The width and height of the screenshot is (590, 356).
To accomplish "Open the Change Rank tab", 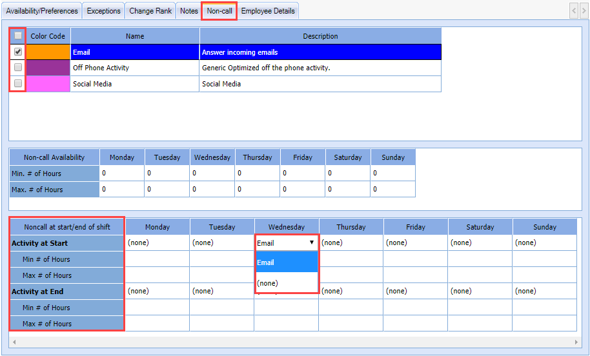I will coord(150,11).
